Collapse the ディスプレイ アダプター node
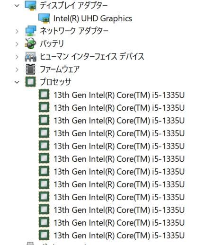 [17, 6]
